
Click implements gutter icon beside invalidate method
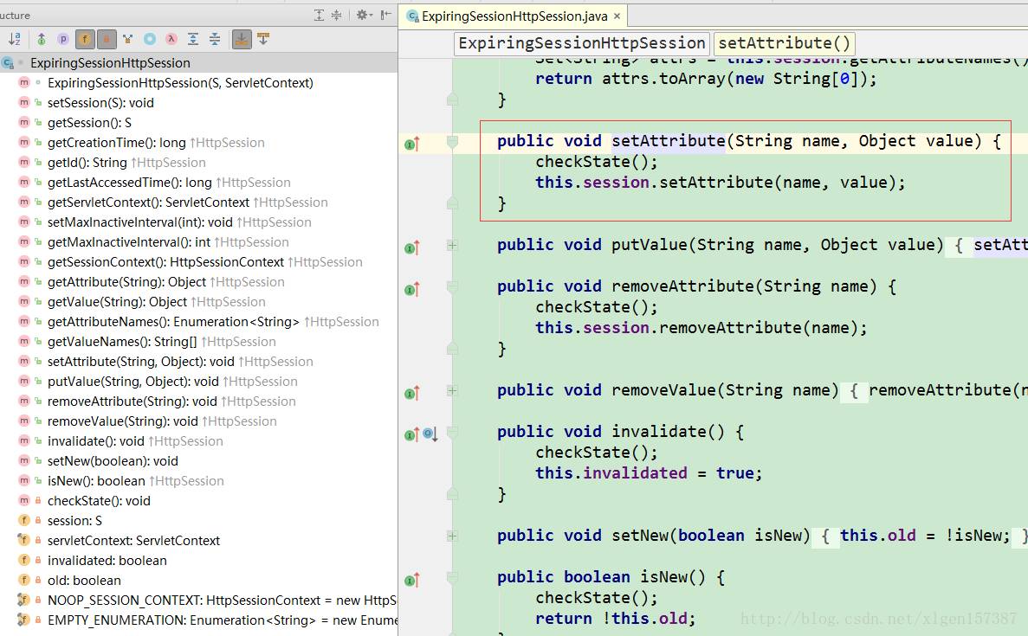411,434
